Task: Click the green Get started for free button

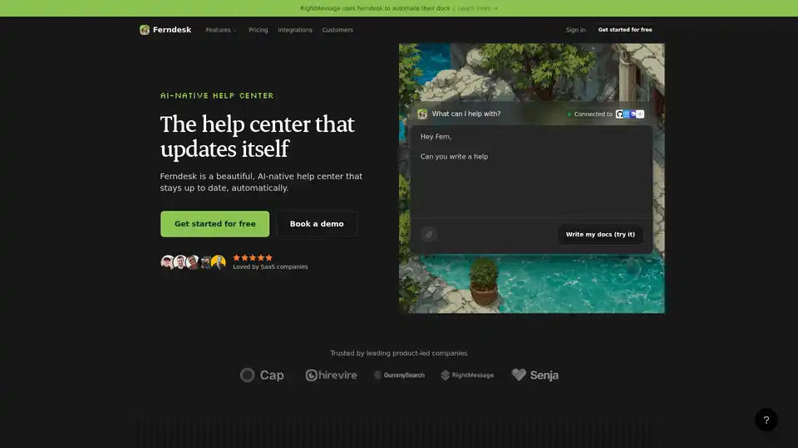Action: pos(214,224)
